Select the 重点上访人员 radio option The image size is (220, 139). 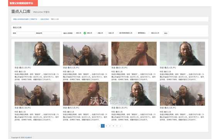[x=149, y=33]
